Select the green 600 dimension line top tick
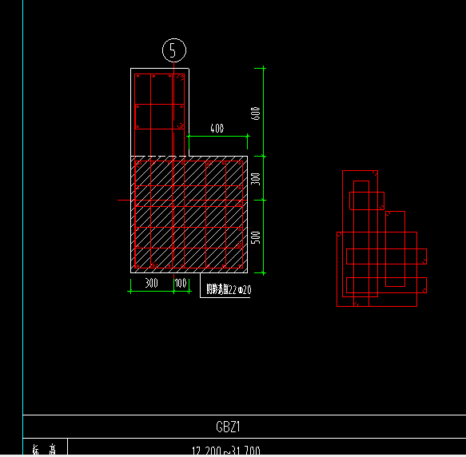This screenshot has width=466, height=457. [261, 69]
